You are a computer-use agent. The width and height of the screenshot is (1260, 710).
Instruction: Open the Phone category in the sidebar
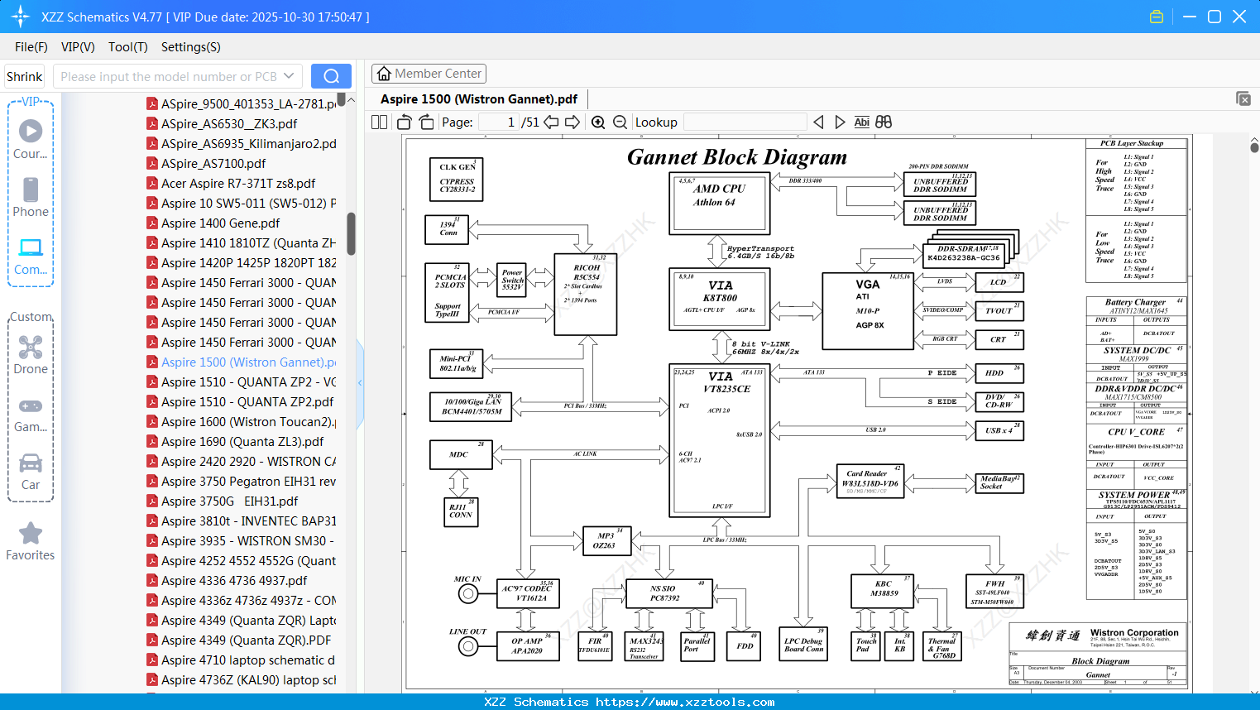(x=31, y=197)
